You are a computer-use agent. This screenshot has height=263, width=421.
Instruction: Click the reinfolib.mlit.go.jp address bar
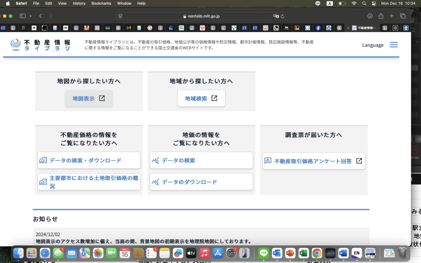pos(201,16)
